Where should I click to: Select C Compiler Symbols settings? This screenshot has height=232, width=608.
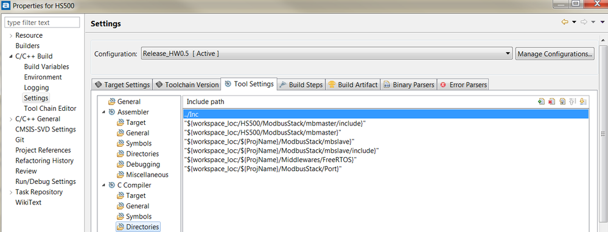(134, 217)
